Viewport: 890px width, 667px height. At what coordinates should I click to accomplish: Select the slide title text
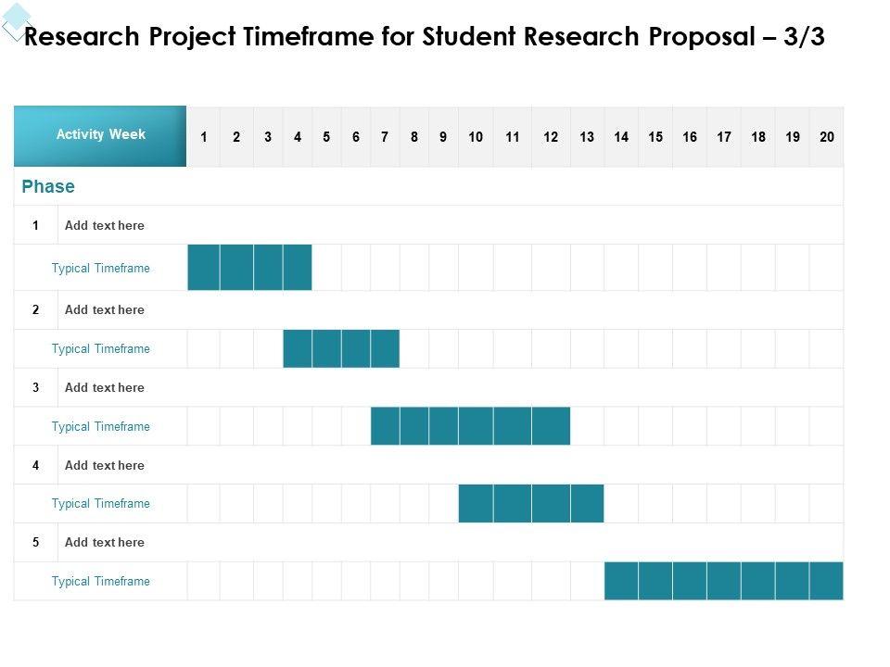[424, 37]
